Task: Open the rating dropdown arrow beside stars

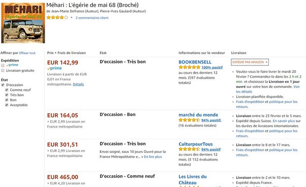Action: (x=72, y=18)
